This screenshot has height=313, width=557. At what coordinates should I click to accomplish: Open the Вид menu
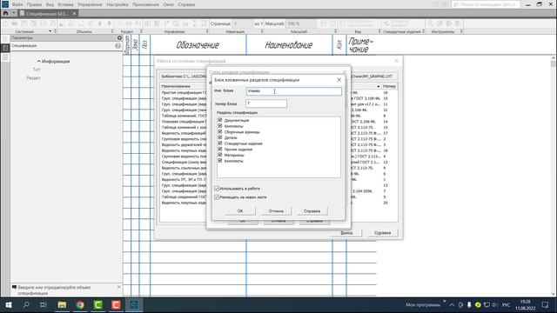tap(50, 4)
